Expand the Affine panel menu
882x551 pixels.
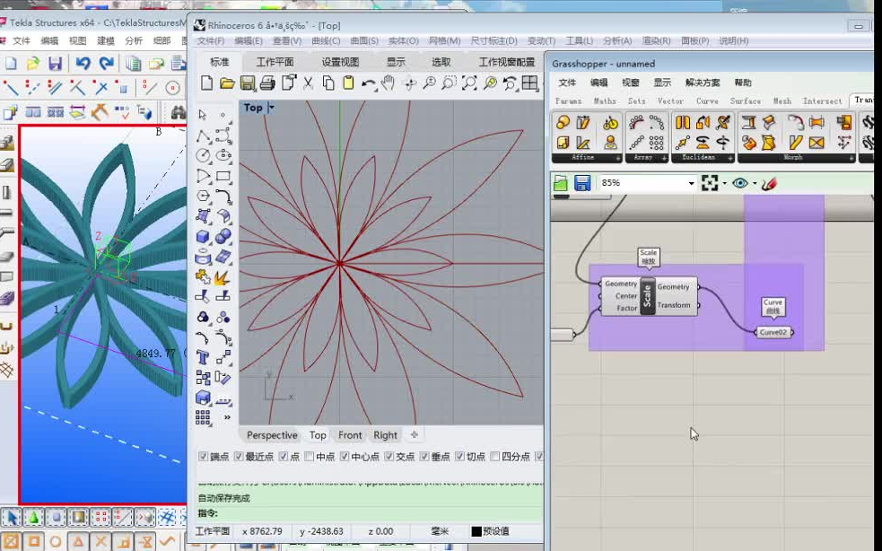[618, 157]
